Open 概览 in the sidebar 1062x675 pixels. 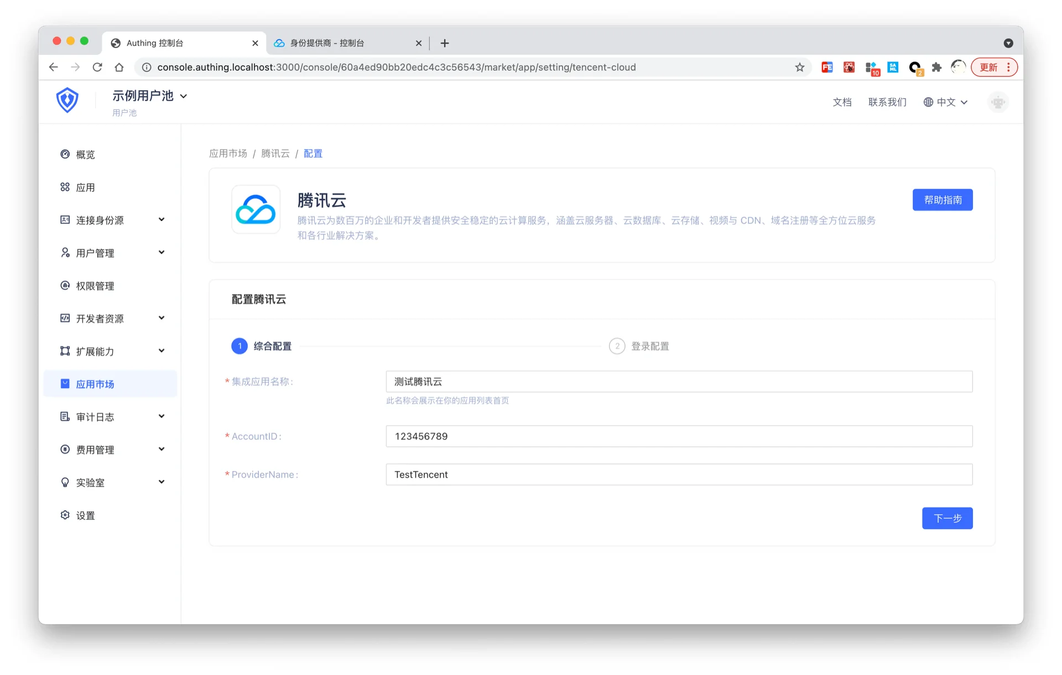tap(111, 154)
